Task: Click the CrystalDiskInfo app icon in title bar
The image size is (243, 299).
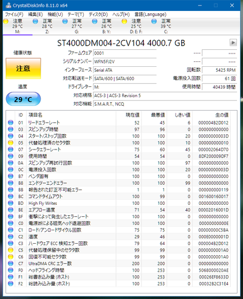Action: 9,5
